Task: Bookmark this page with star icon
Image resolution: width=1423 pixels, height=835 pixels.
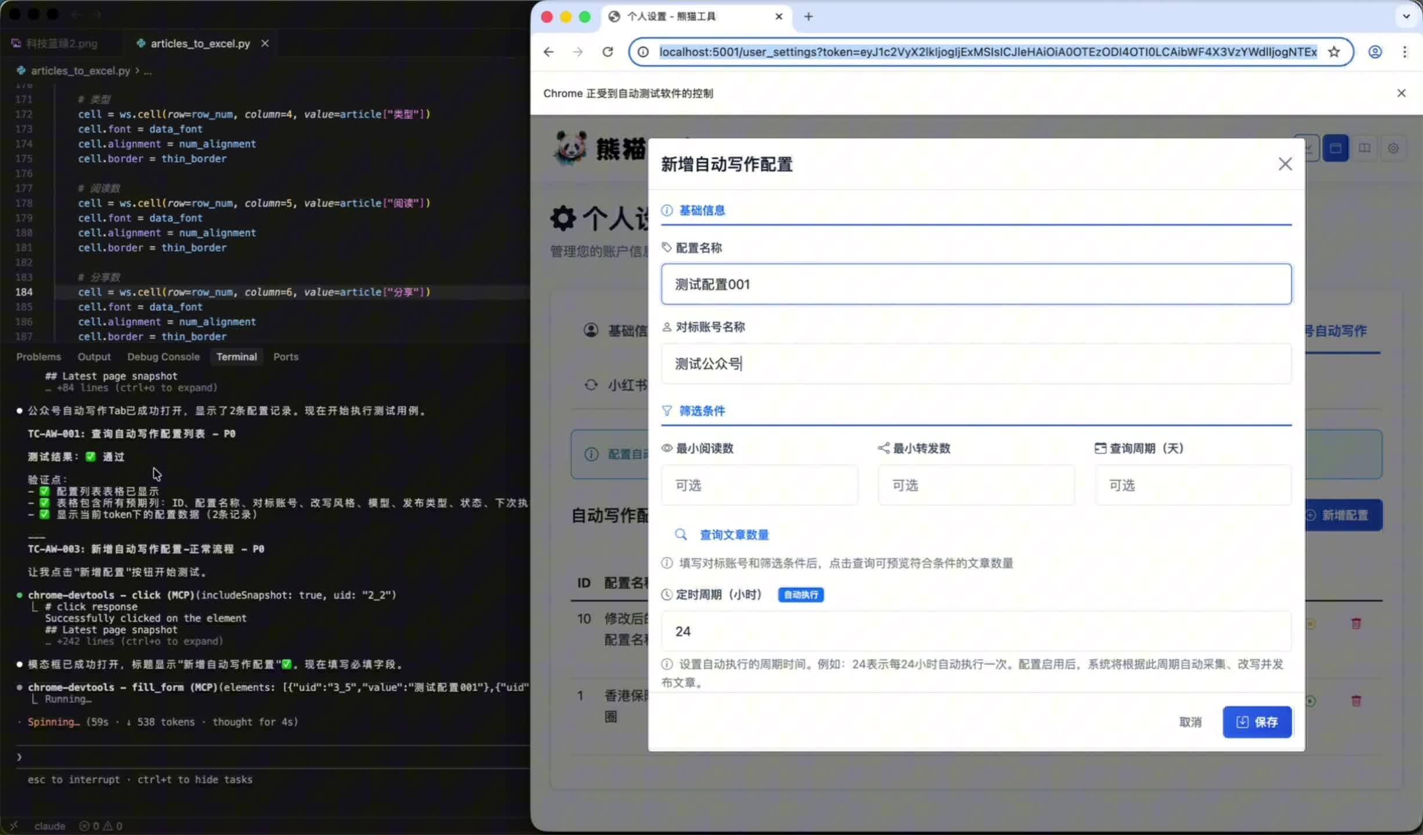Action: [x=1334, y=52]
